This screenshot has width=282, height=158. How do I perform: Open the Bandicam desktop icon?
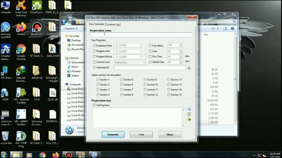point(37,29)
